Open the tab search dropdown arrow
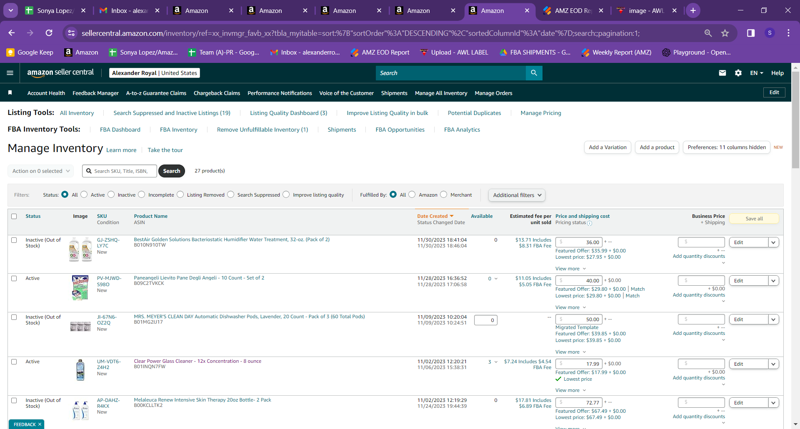Screen dimensions: 800x429 coord(11,10)
